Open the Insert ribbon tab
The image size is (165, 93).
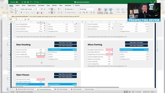click(18, 5)
